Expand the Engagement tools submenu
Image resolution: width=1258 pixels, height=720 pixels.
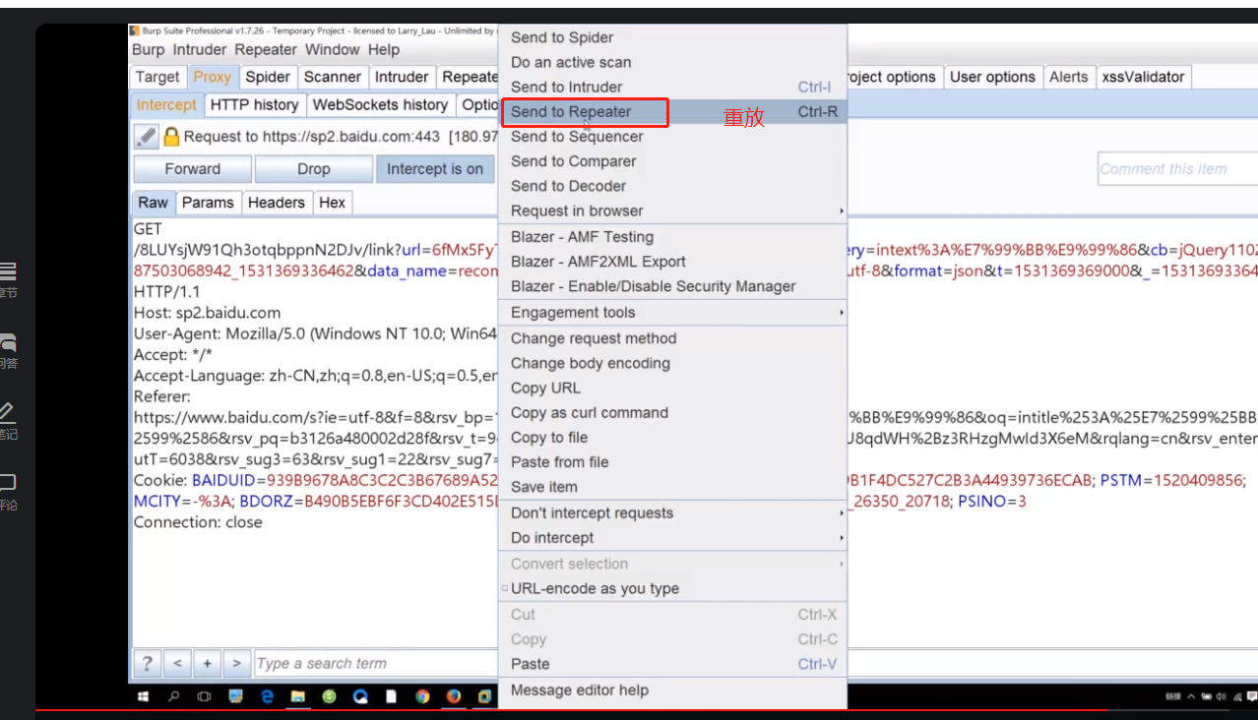672,313
